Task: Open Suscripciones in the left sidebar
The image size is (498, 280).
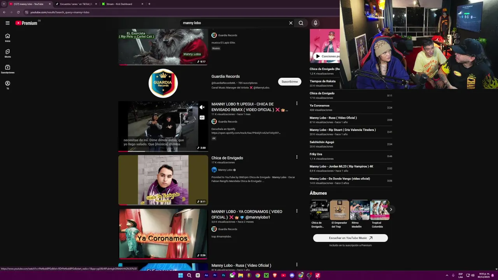Action: (x=7, y=69)
